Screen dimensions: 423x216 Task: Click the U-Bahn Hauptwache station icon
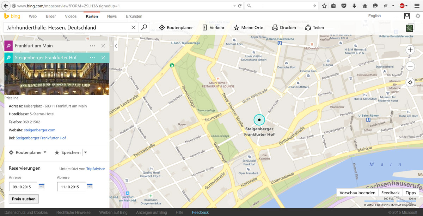click(x=280, y=43)
